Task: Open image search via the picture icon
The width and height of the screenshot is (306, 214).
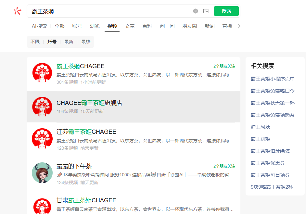Action: tap(206, 11)
